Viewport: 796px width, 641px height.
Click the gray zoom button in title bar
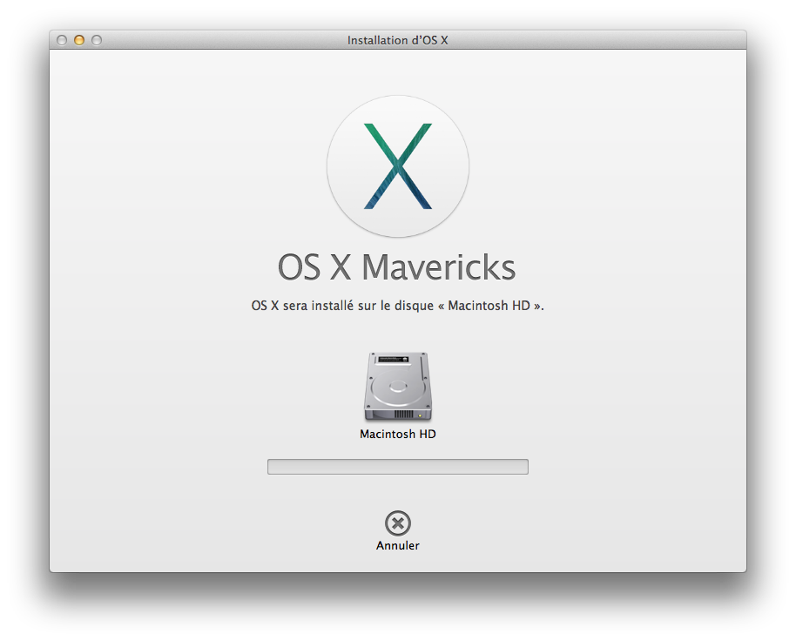97,40
